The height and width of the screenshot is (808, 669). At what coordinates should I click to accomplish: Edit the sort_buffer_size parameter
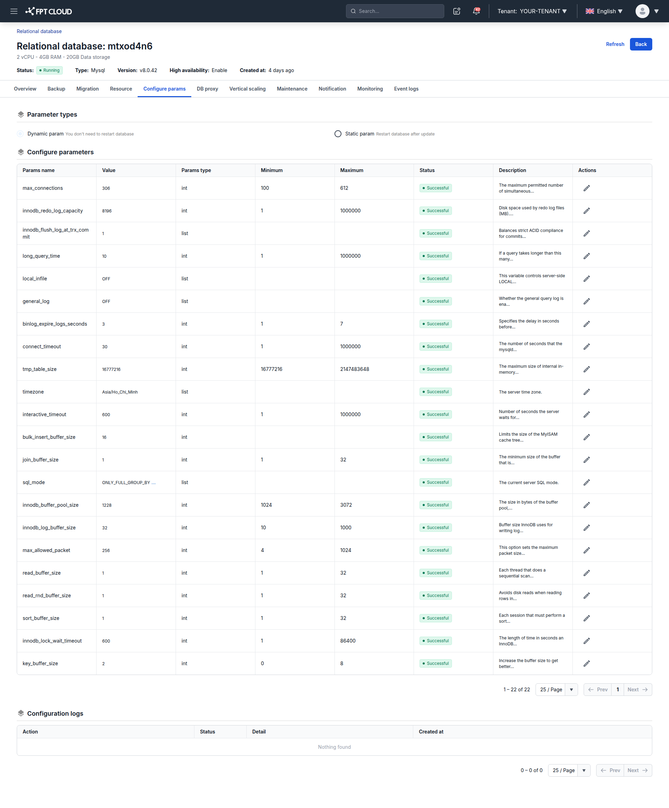click(x=586, y=618)
